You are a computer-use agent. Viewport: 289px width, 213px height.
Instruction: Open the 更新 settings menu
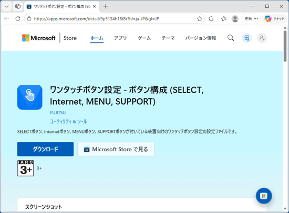[251, 19]
